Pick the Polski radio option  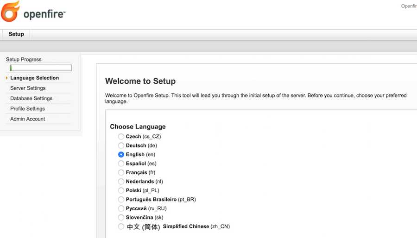[x=121, y=190]
